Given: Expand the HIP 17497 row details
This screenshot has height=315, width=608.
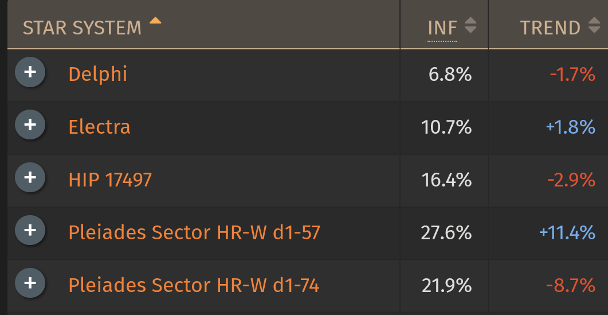Looking at the screenshot, I should click(x=30, y=177).
